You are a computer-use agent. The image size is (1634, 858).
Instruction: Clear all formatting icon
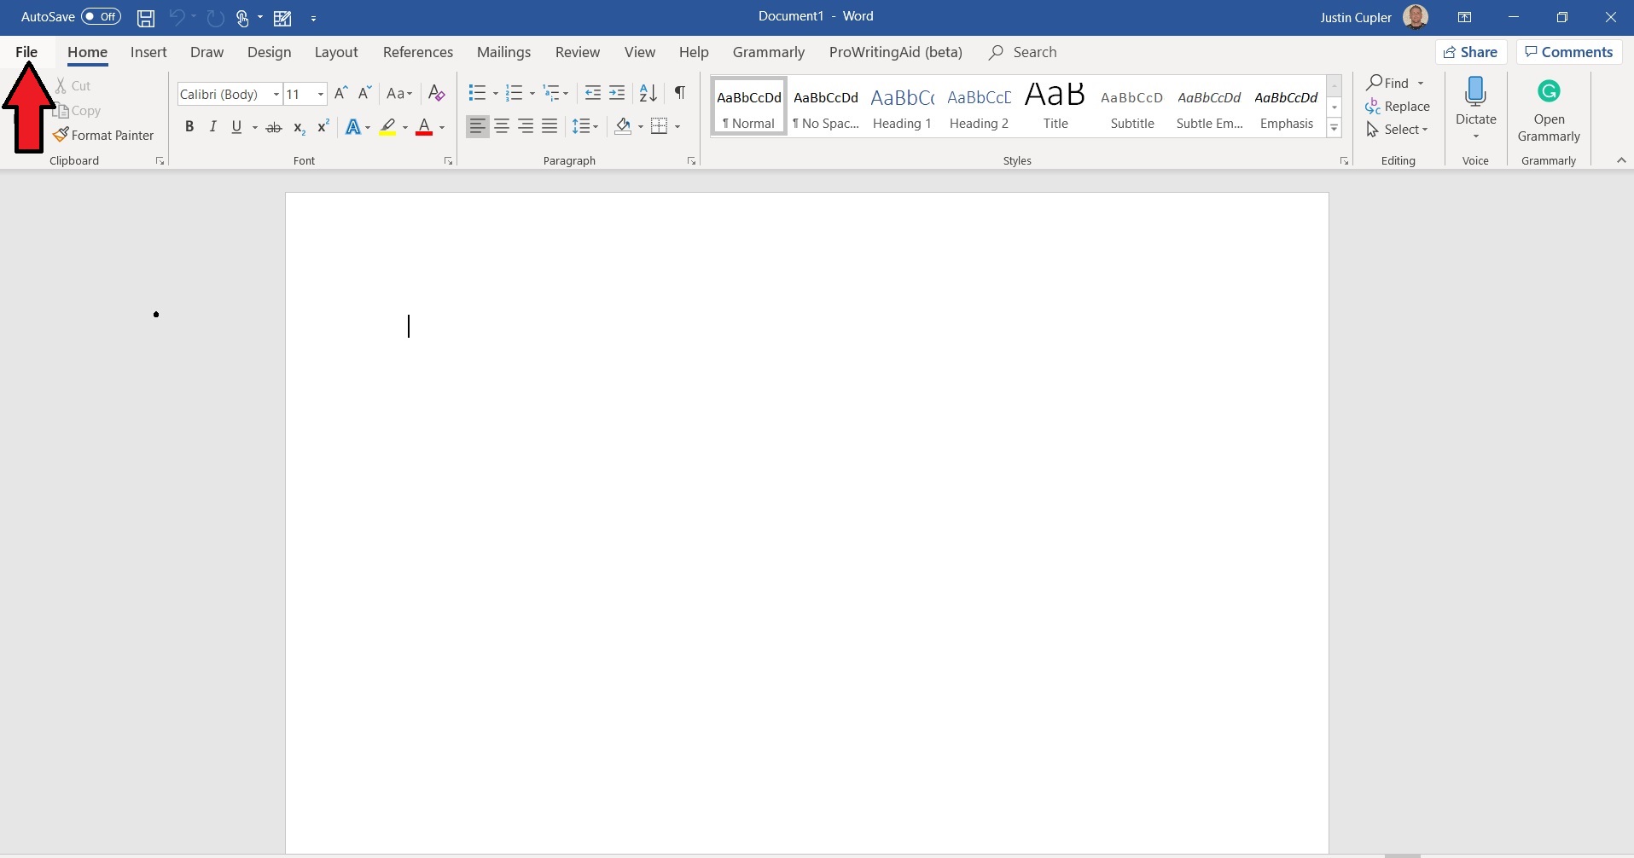pyautogui.click(x=436, y=94)
